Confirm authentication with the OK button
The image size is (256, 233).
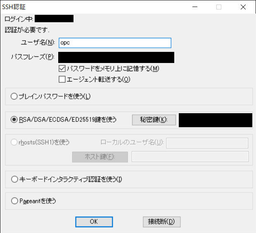coord(94,221)
